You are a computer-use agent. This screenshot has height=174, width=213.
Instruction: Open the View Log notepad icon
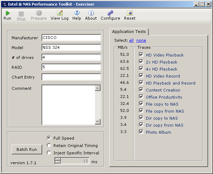coord(60,13)
